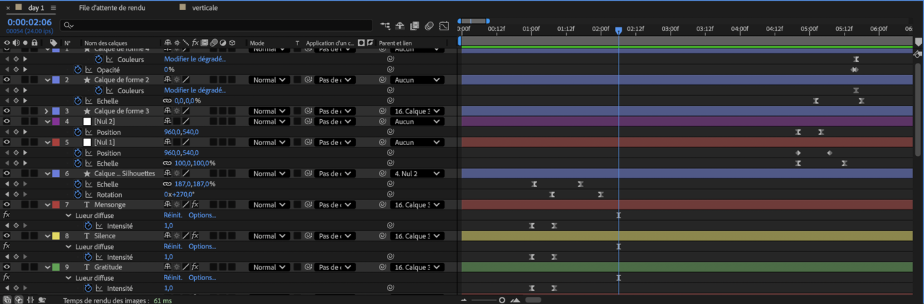Collapse Lueur diffuse effect under Gratitude
The height and width of the screenshot is (304, 924).
tap(69, 278)
